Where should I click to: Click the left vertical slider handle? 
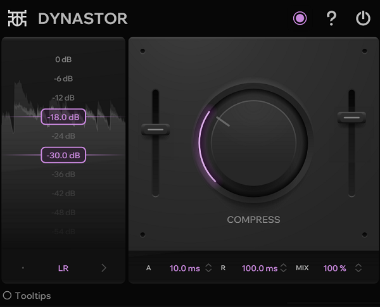(x=155, y=129)
